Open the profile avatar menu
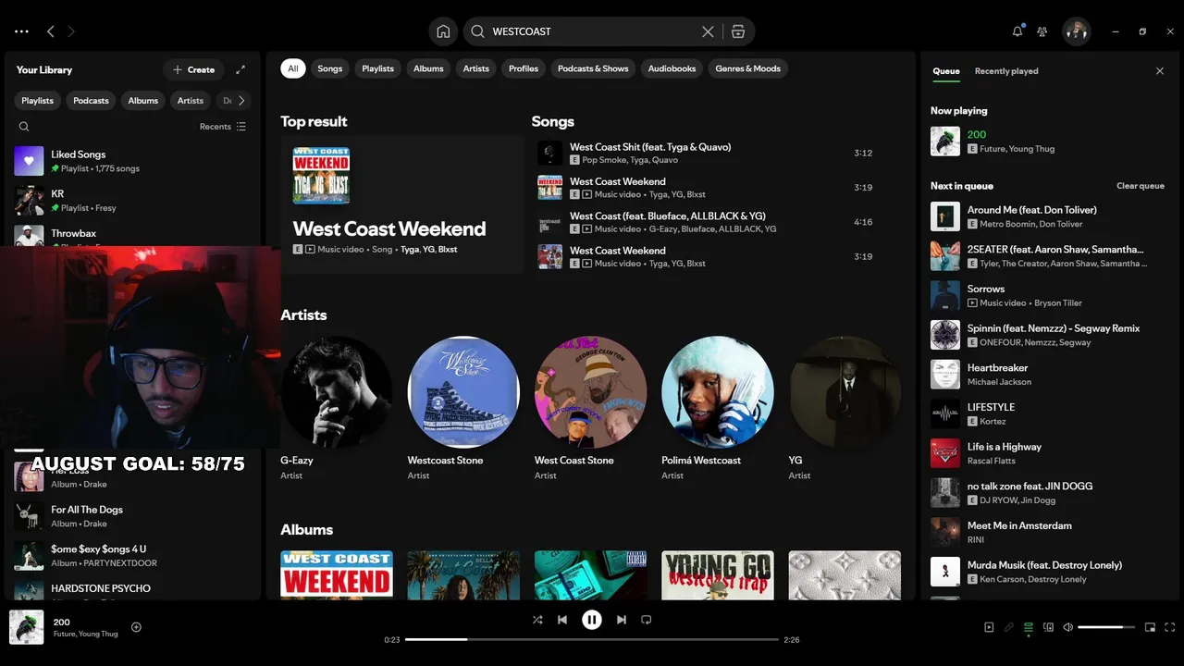The height and width of the screenshot is (666, 1184). [x=1076, y=31]
